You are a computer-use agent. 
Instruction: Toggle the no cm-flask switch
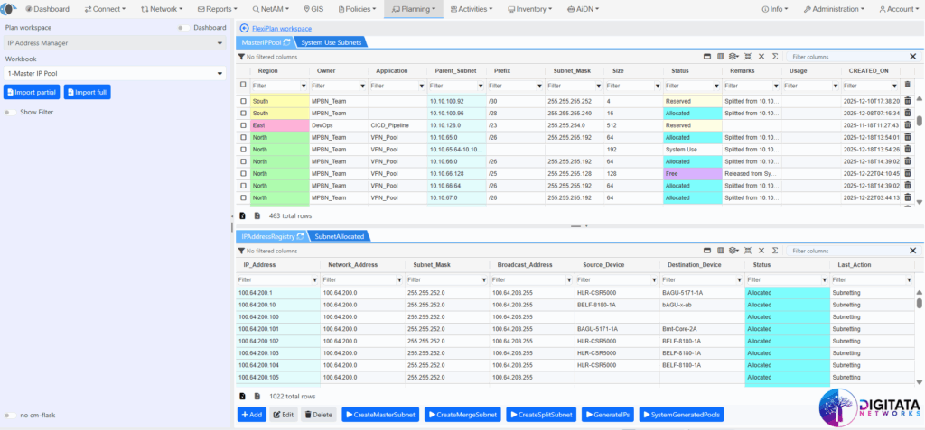(x=11, y=416)
